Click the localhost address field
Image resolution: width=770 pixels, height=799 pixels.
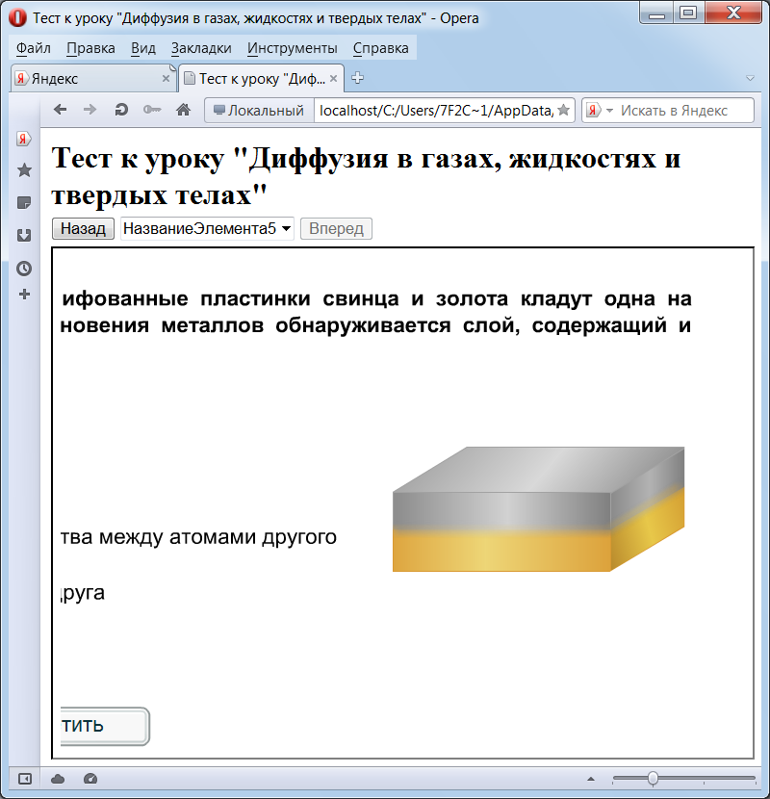tap(436, 110)
